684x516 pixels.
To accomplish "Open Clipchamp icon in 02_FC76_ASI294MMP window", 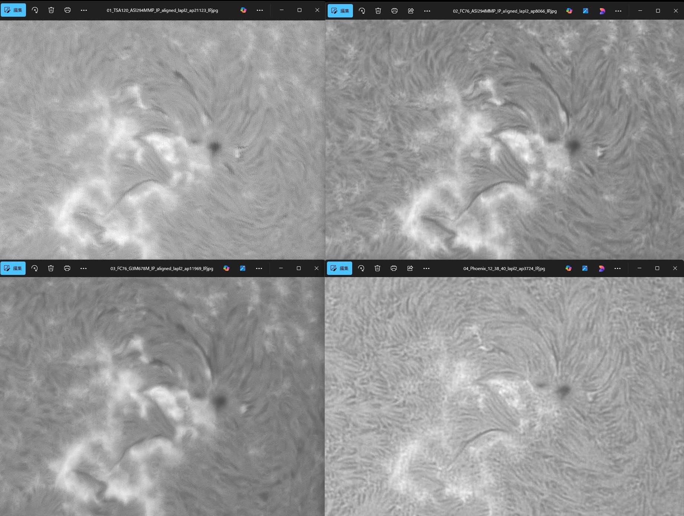I will [x=602, y=11].
